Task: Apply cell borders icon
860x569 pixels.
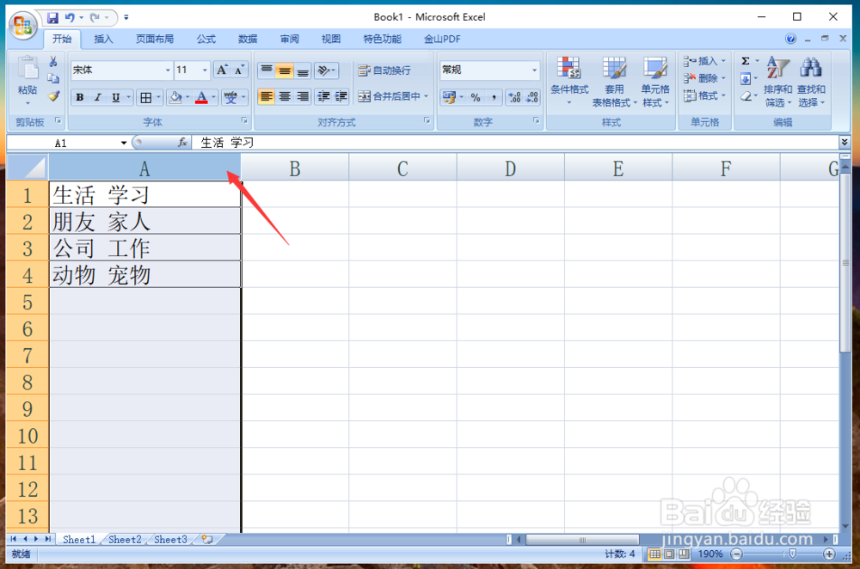Action: (145, 98)
